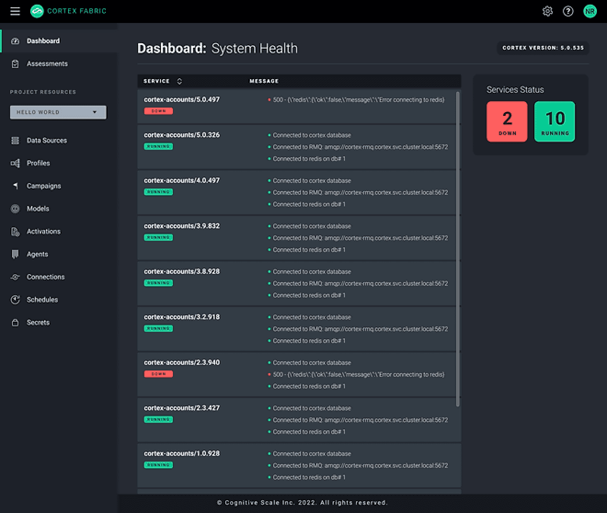Click RMQ connection message for cortex-accounts/5.0.326
The width and height of the screenshot is (607, 513).
pyautogui.click(x=360, y=147)
